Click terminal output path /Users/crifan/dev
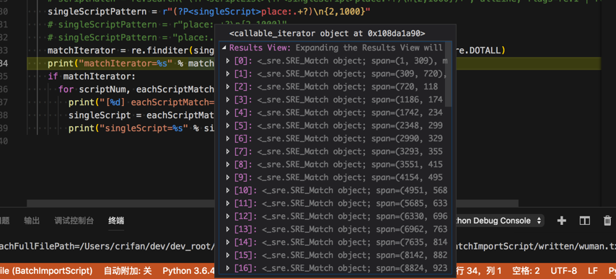The image size is (616, 279). pyautogui.click(x=107, y=247)
